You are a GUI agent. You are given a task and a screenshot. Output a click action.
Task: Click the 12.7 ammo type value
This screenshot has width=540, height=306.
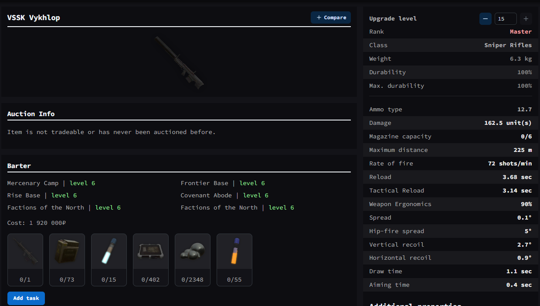tap(525, 110)
